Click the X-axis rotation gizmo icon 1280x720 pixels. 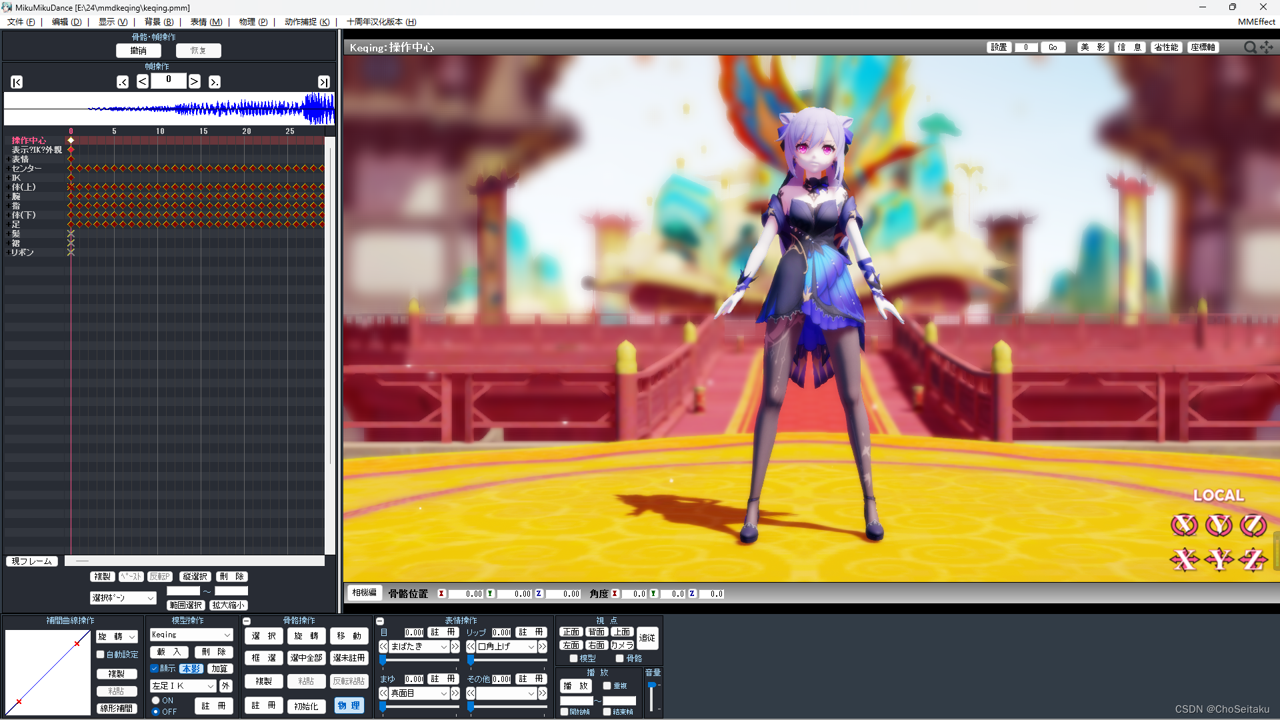(x=1184, y=525)
